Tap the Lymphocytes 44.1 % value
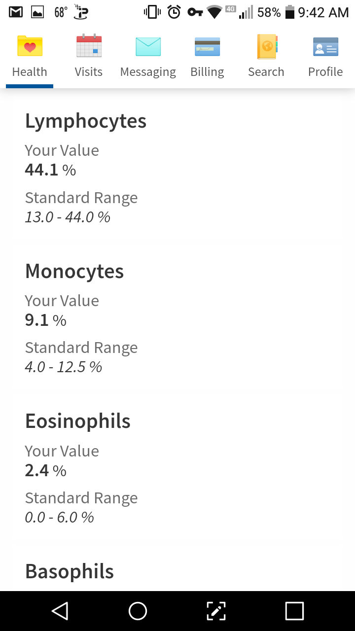The width and height of the screenshot is (355, 631). [x=50, y=170]
